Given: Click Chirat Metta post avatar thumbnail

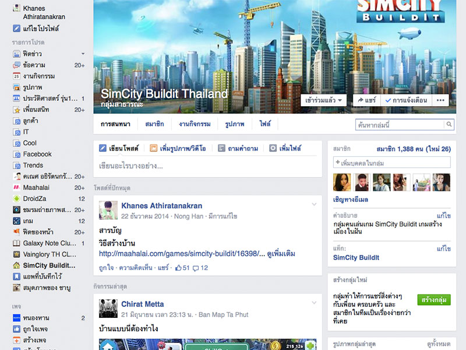Looking at the screenshot, I should point(108,309).
